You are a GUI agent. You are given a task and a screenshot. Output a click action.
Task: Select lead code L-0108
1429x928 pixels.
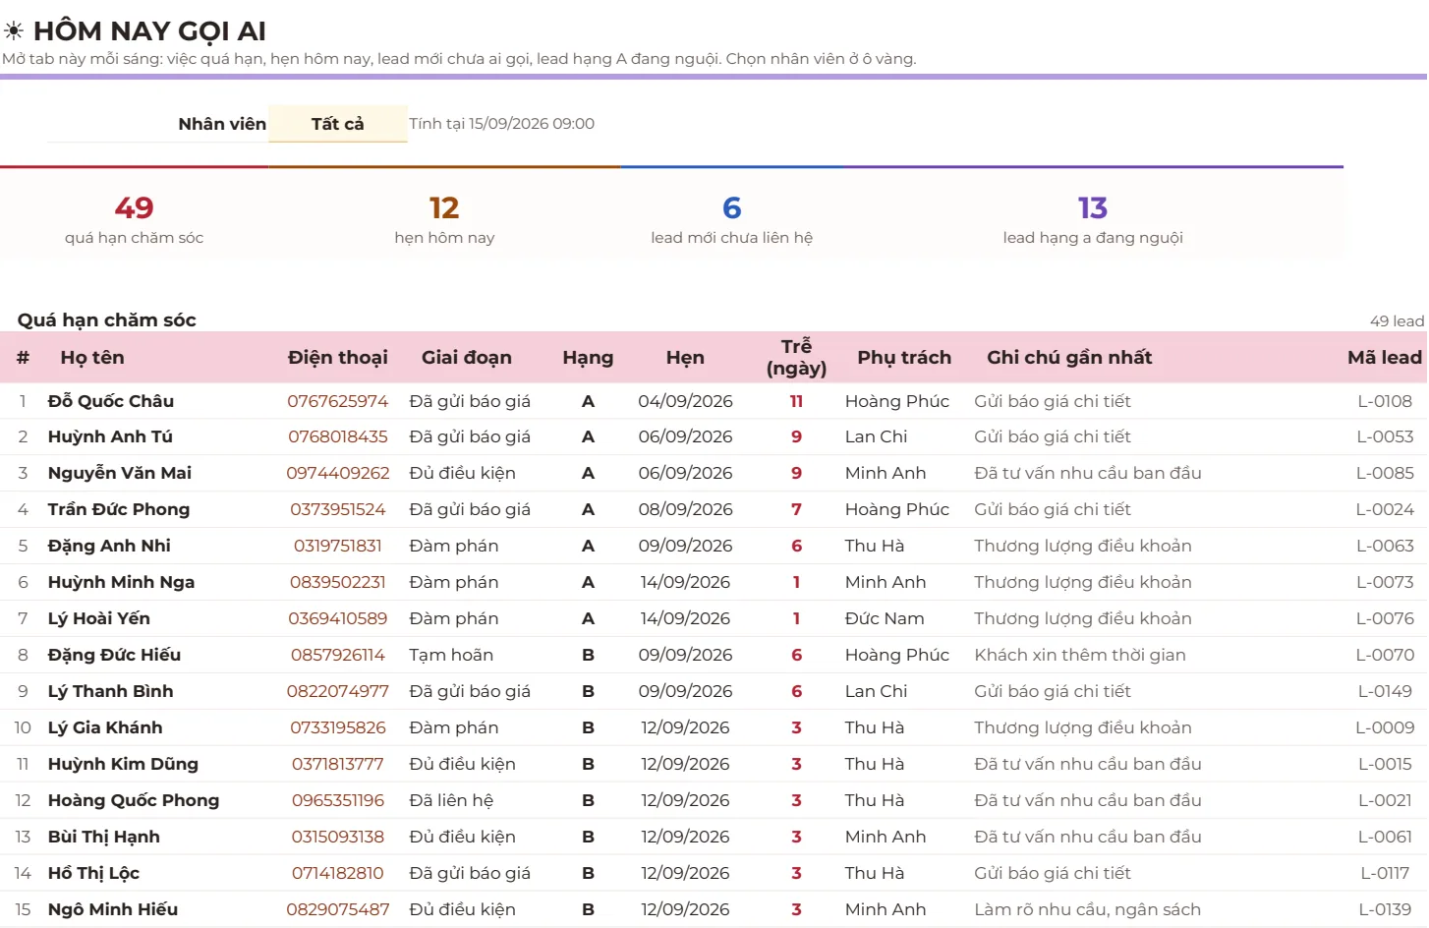pos(1385,401)
